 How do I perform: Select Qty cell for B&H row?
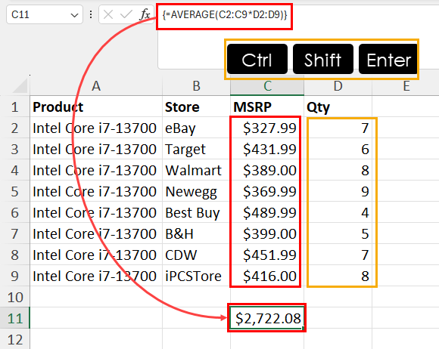pos(338,234)
